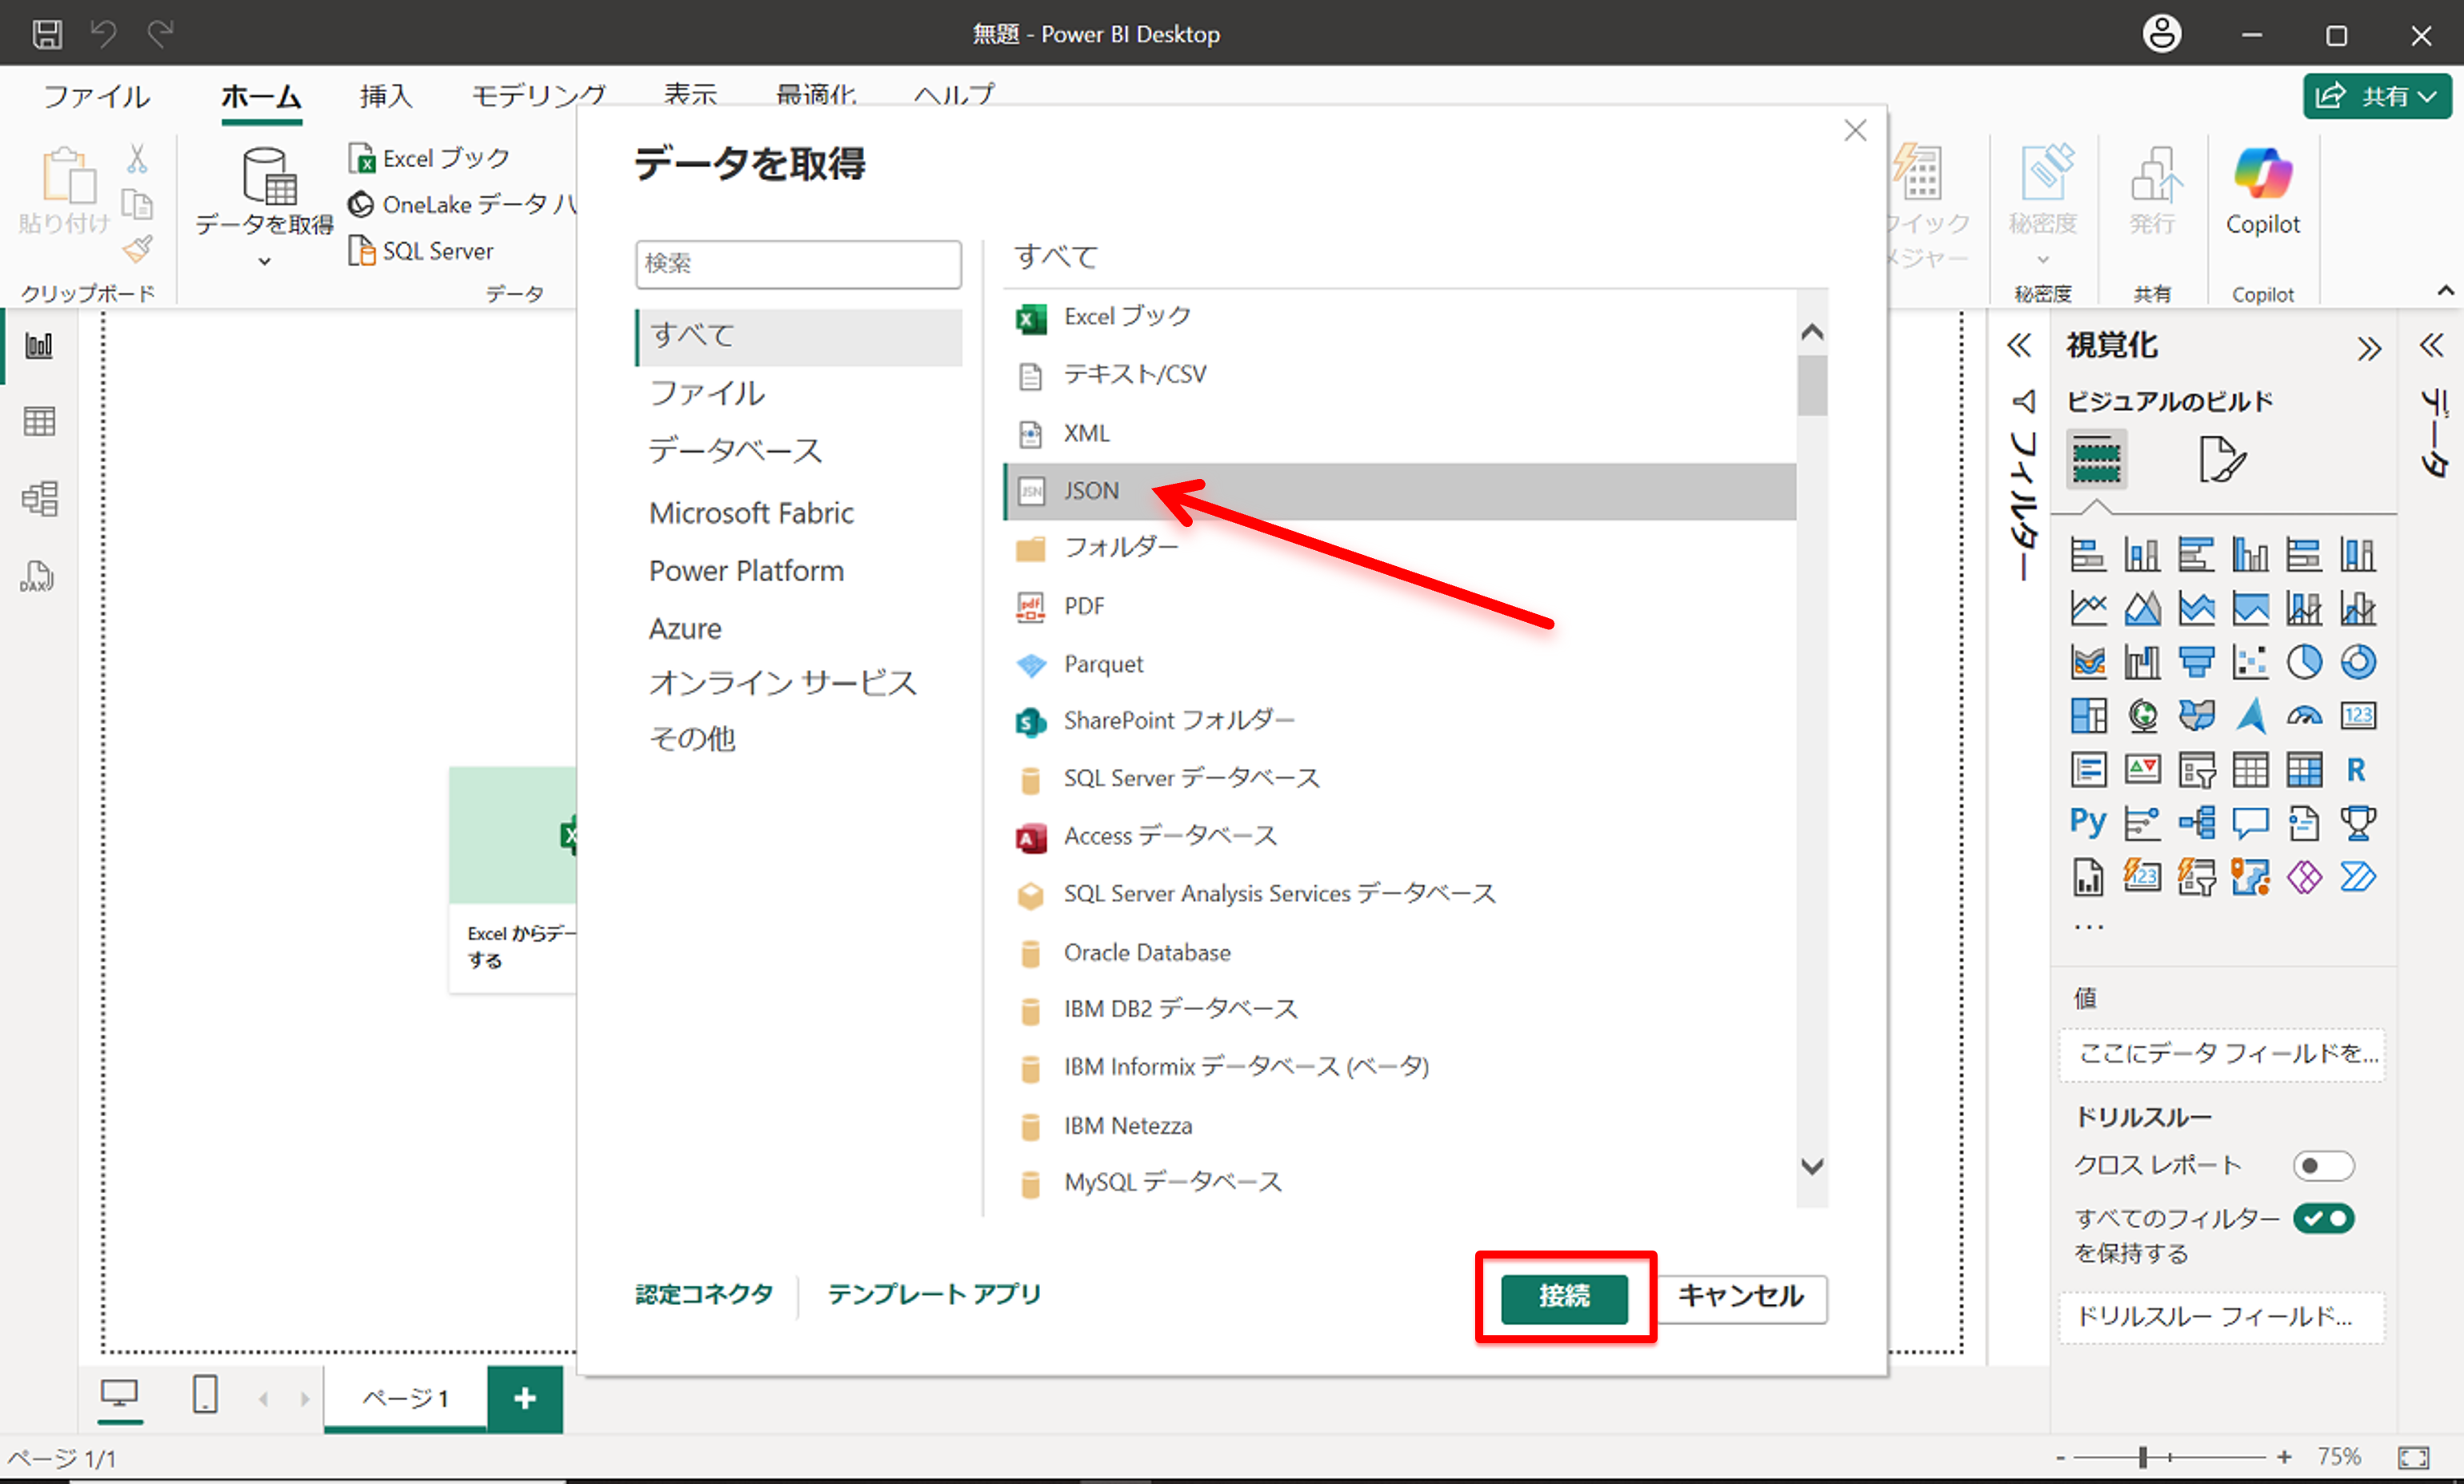Switch to mobile layout icon
Image resolution: width=2464 pixels, height=1484 pixels.
tap(205, 1393)
